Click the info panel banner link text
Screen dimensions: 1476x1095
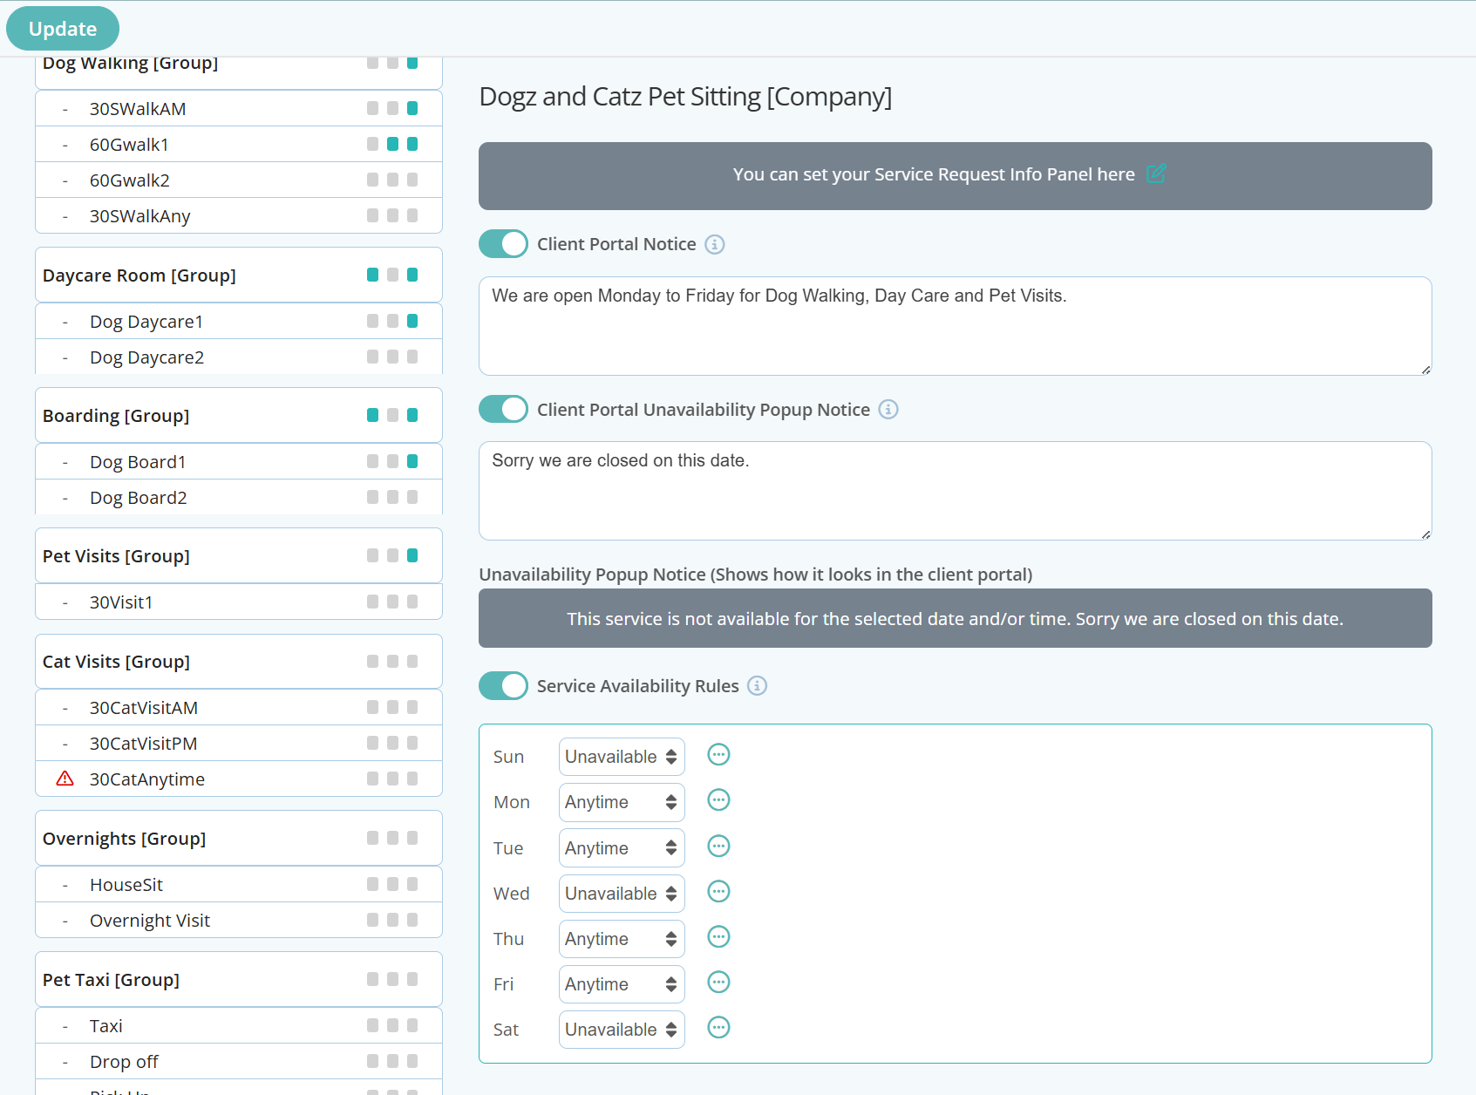(934, 174)
